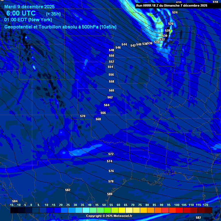Select the black swatch between -15 and -10
The image size is (221, 221).
[x=14, y=210]
